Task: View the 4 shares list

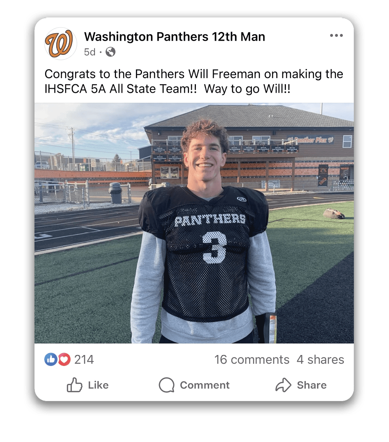Action: point(320,360)
